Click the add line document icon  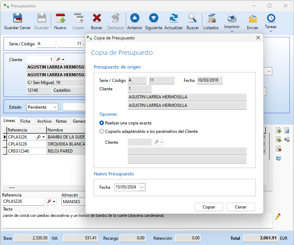[279, 130]
